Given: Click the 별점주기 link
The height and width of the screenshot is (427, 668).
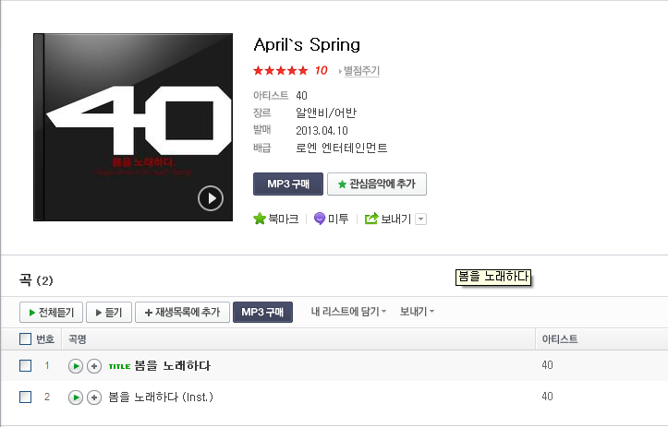Looking at the screenshot, I should pyautogui.click(x=361, y=71).
